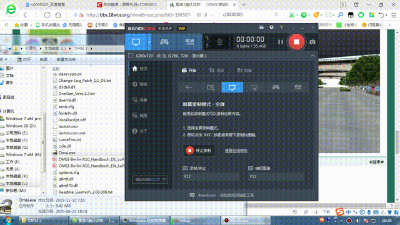This screenshot has width=400, height=225.
Task: Choose around-mouse recording mode icon
Action: pyautogui.click(x=254, y=87)
